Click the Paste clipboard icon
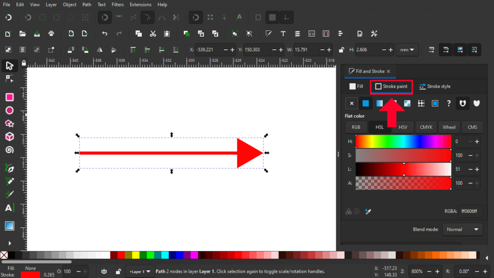This screenshot has width=494, height=278. (167, 34)
